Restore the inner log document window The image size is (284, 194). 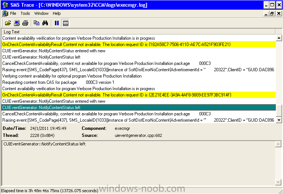[x=272, y=14]
